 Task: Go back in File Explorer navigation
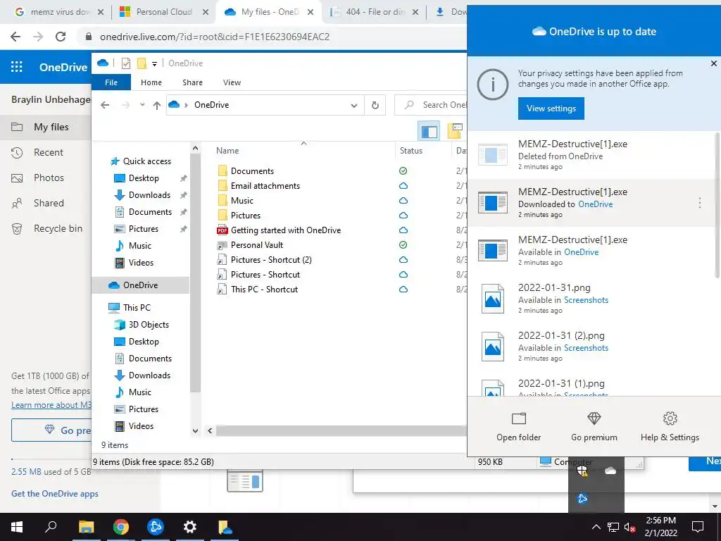coord(105,105)
